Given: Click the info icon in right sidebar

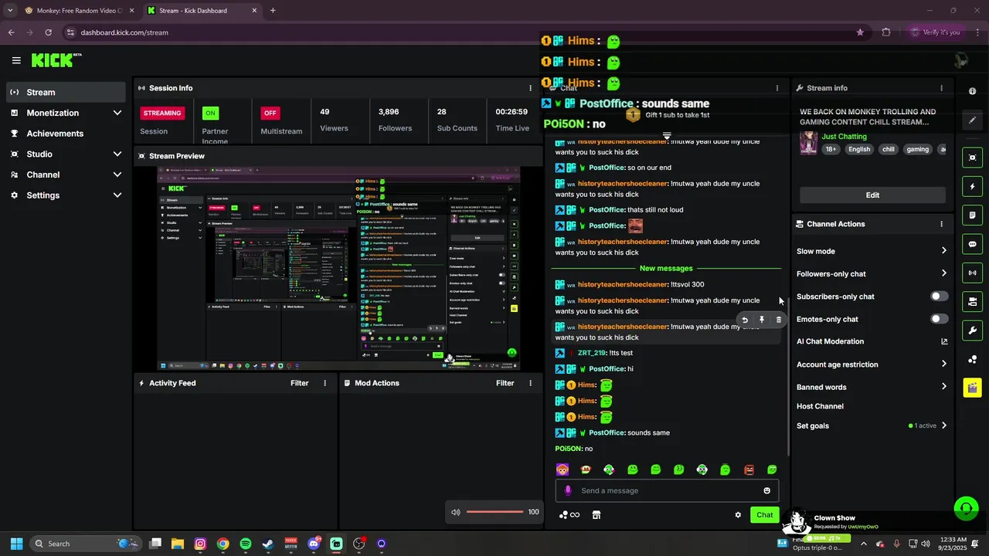Looking at the screenshot, I should (x=972, y=91).
